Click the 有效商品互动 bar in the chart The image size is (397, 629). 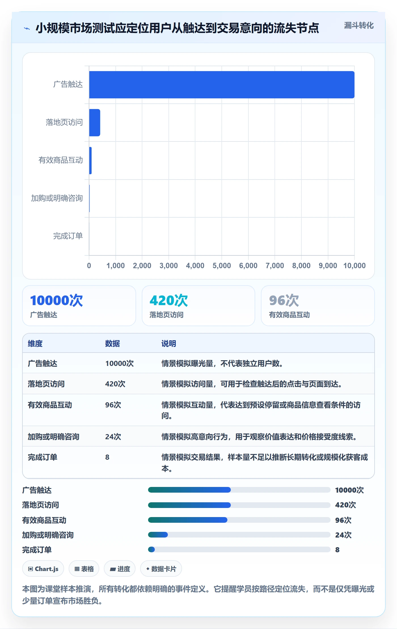pos(90,161)
